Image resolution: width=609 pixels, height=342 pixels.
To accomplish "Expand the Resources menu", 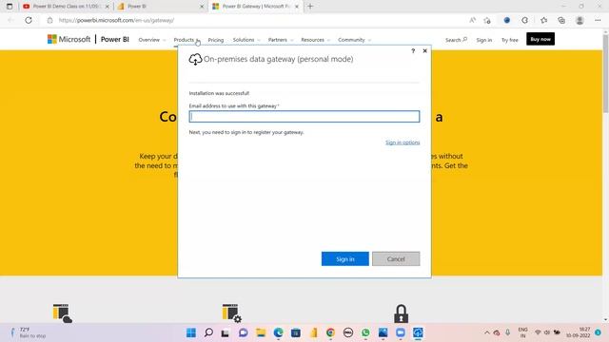I will coord(315,40).
